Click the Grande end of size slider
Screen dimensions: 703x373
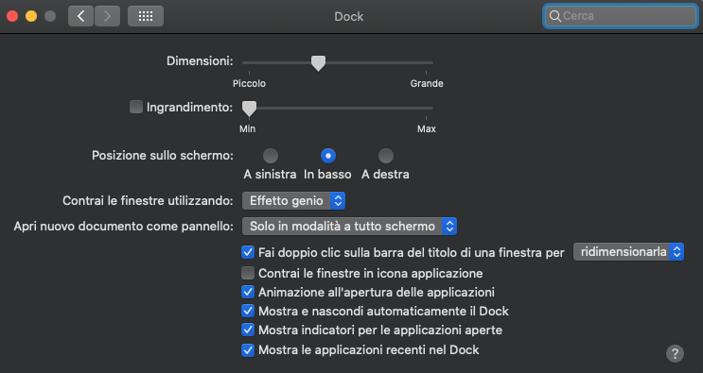click(x=427, y=84)
